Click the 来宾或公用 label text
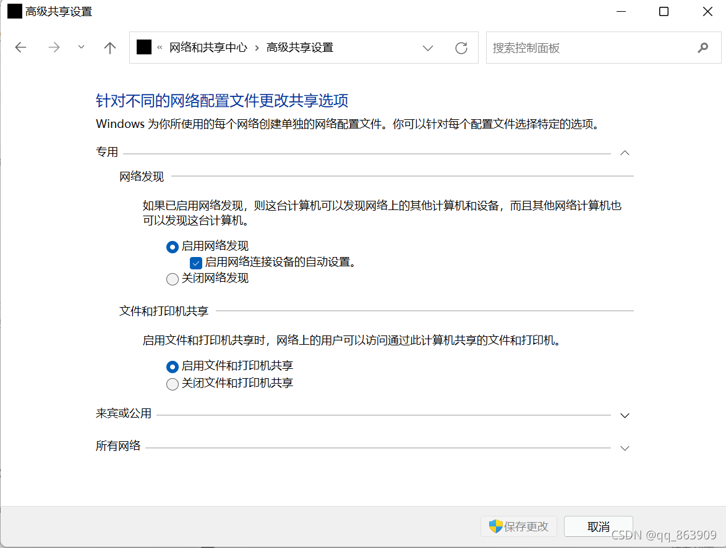This screenshot has height=548, width=726. 124,413
